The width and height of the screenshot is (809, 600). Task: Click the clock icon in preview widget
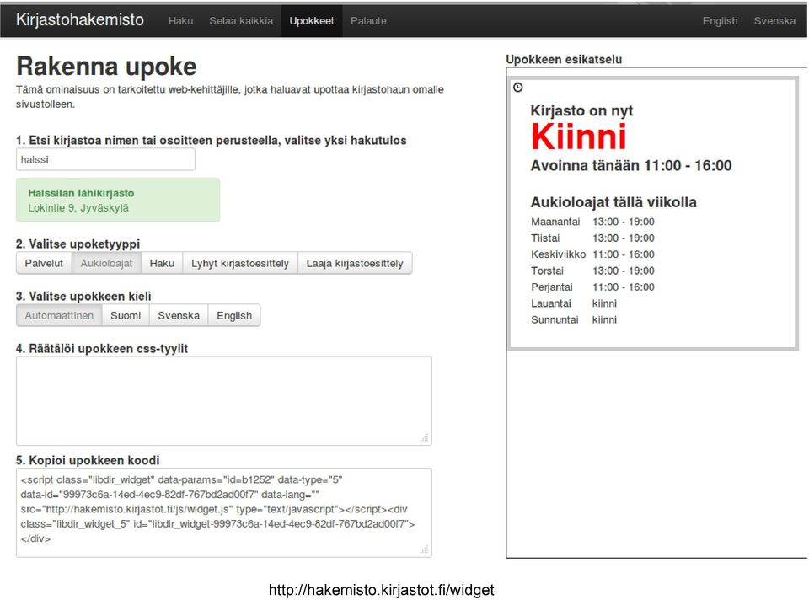tap(518, 88)
